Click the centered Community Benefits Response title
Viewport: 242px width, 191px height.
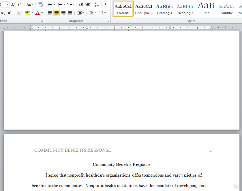click(x=121, y=164)
